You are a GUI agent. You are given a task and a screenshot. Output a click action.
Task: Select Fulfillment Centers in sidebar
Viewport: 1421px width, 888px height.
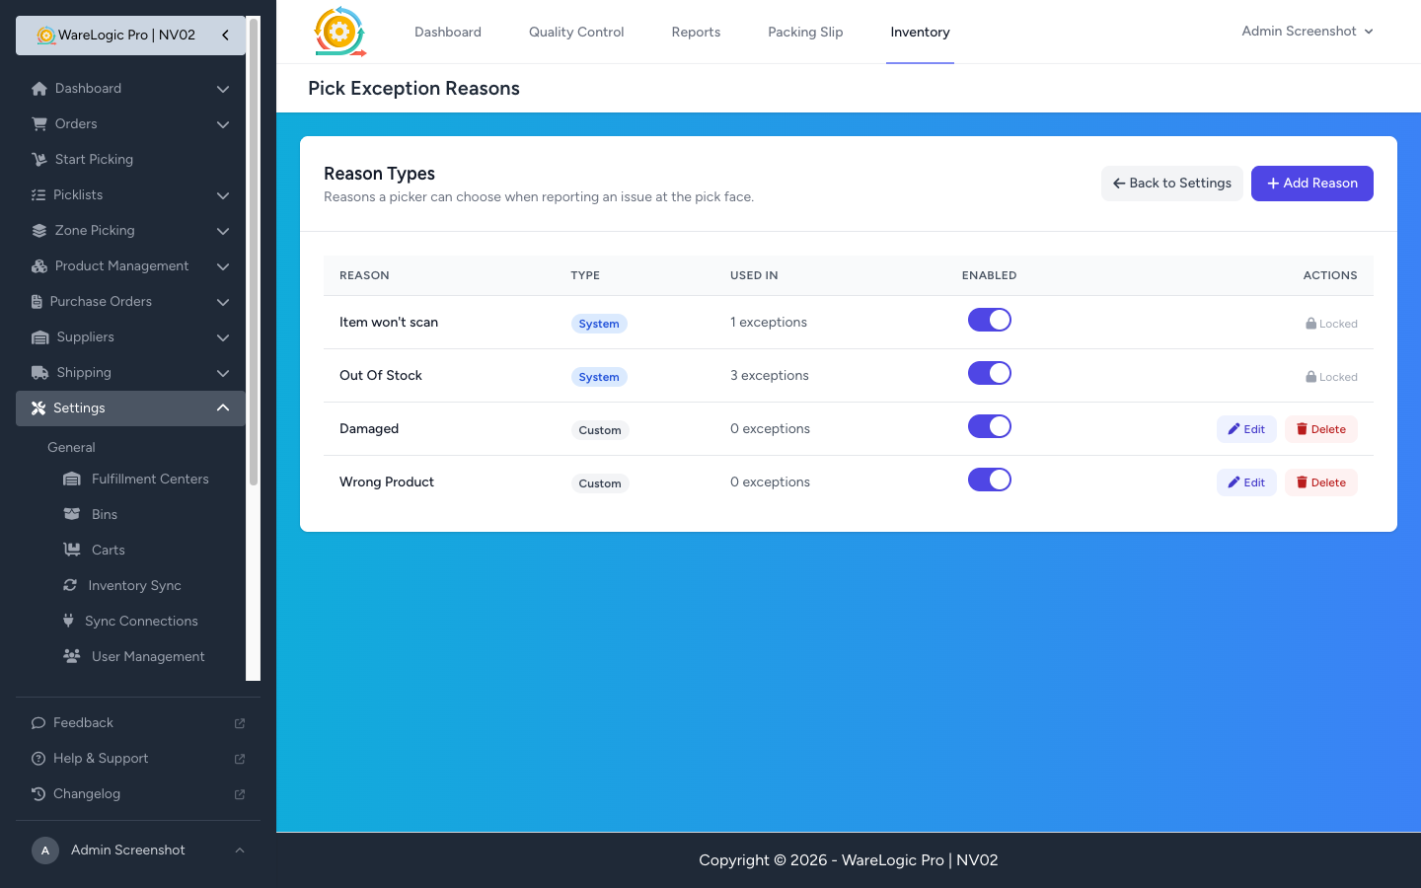click(x=149, y=479)
